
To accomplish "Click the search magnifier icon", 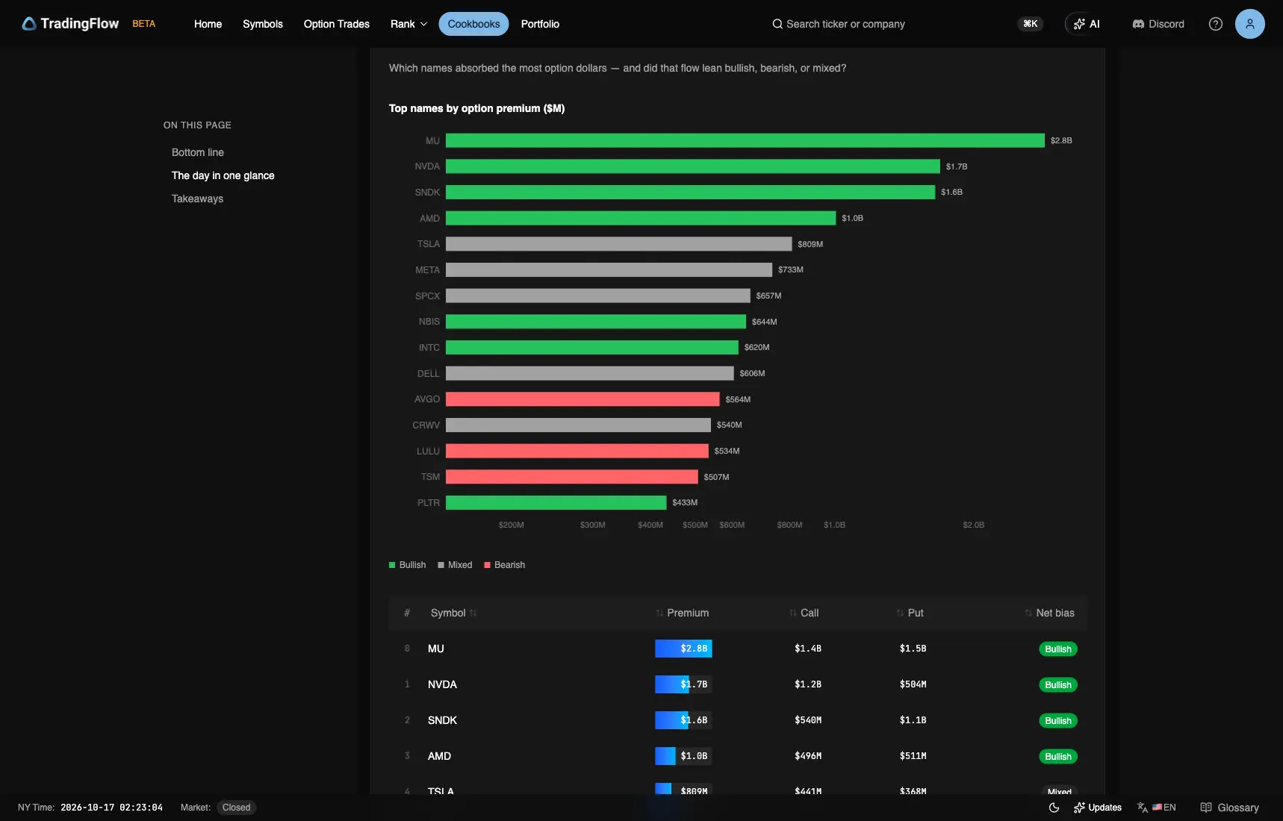I will [777, 24].
